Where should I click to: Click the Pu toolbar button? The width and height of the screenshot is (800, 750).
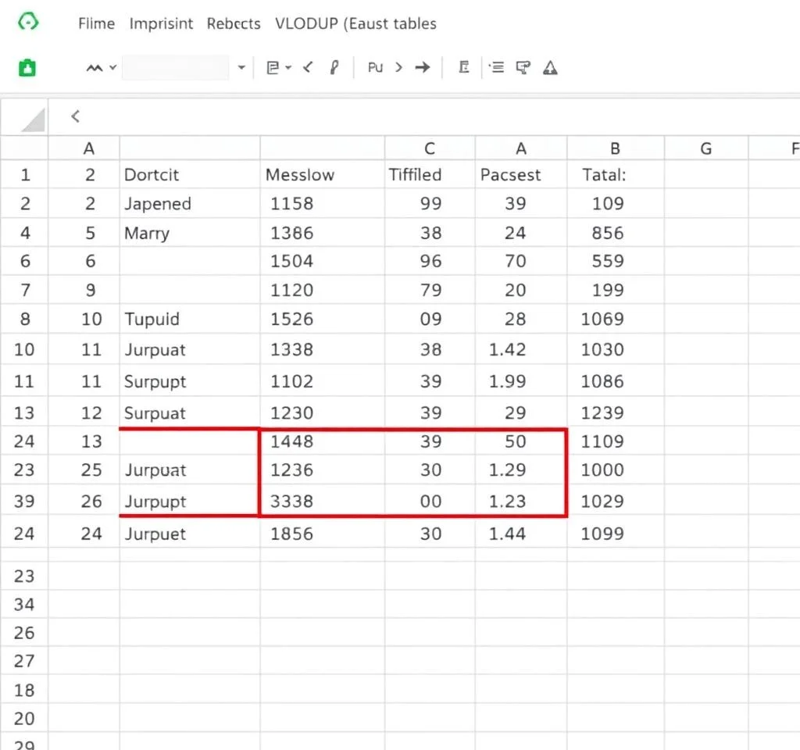375,68
